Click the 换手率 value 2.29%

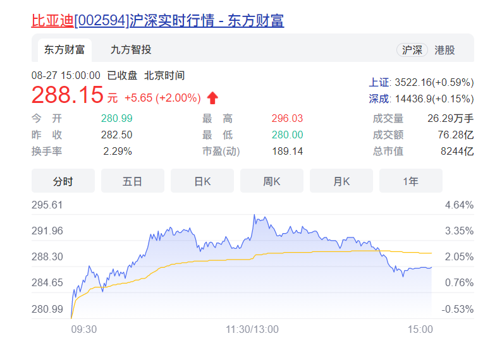(118, 151)
